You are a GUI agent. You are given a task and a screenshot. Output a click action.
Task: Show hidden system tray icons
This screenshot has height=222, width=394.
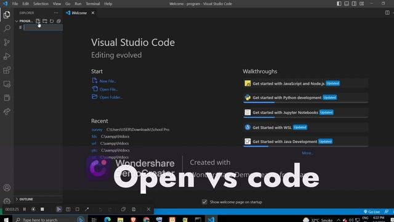coord(339,220)
